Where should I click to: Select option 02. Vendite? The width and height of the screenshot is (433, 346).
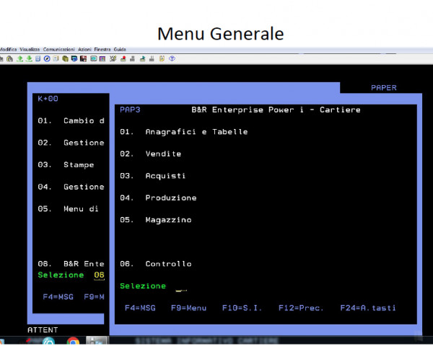coord(151,154)
